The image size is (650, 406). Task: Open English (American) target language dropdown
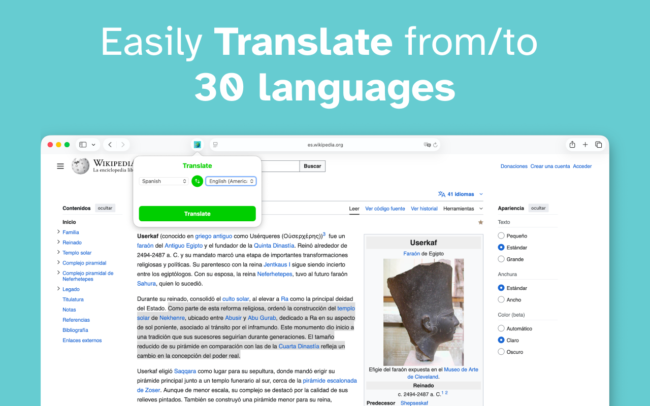tap(231, 181)
